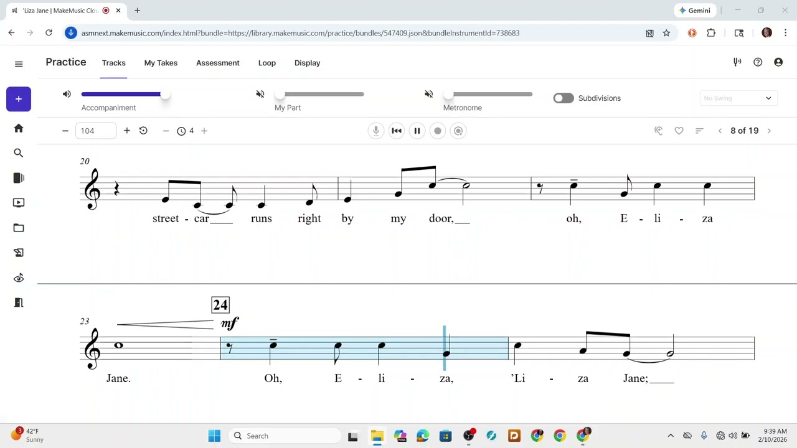The image size is (797, 448).
Task: Open the Loop tab
Action: (x=267, y=63)
